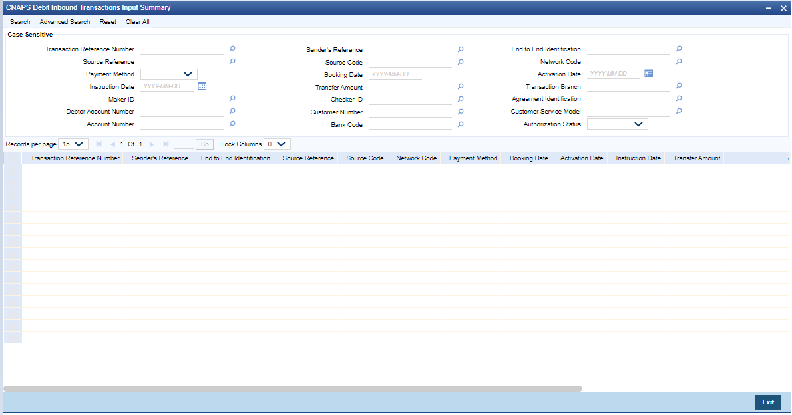Open lookup for Customer Number

coord(461,112)
